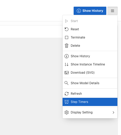
Task: Click the Download (SVG) image icon
Action: point(67,73)
